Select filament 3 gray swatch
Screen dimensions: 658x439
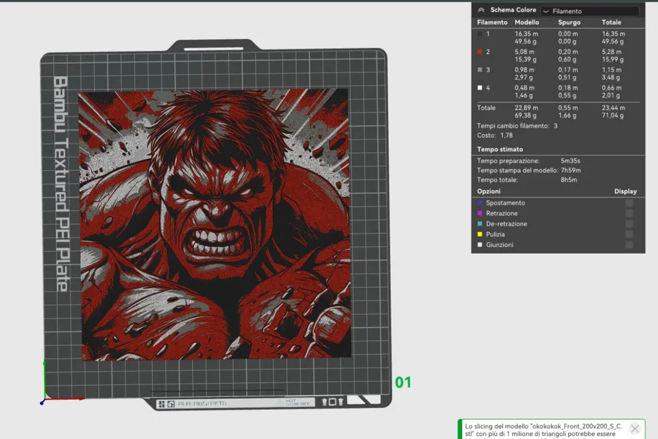pyautogui.click(x=480, y=70)
